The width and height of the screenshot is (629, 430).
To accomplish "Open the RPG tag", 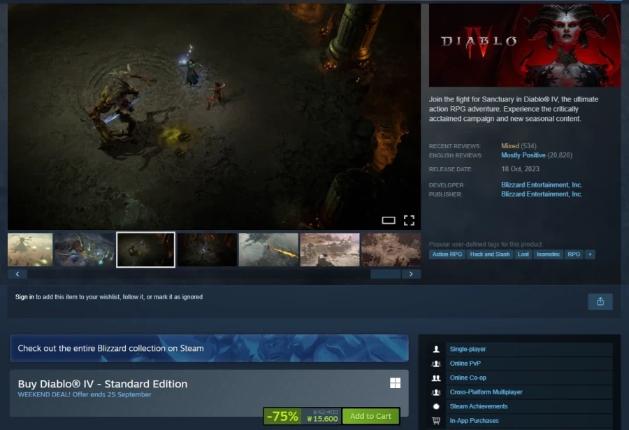I will [574, 254].
